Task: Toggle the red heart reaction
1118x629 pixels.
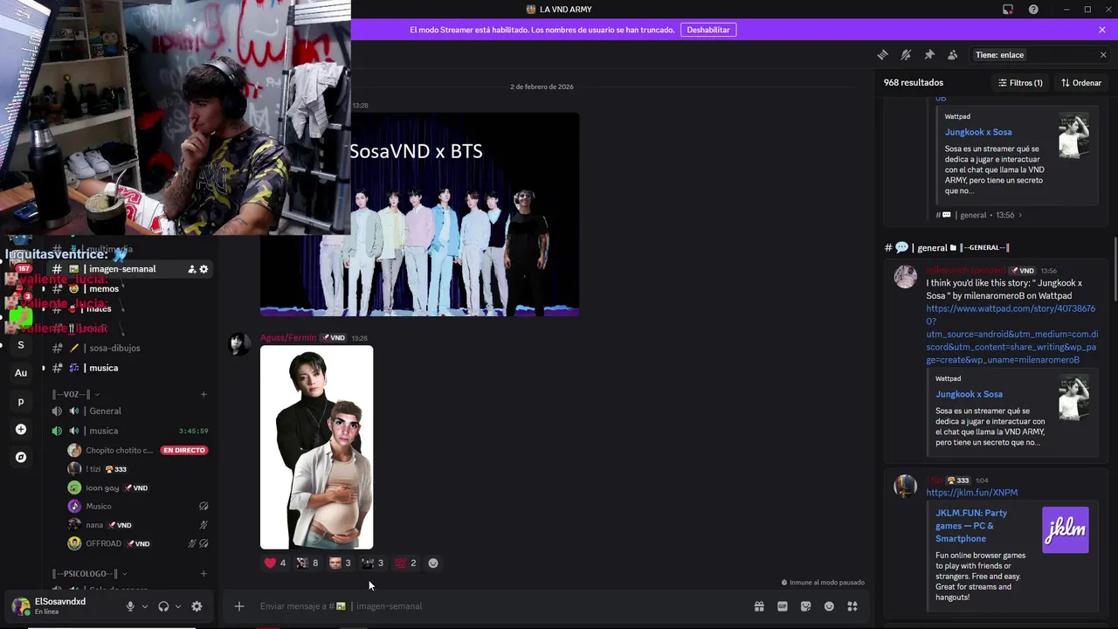Action: (x=275, y=563)
